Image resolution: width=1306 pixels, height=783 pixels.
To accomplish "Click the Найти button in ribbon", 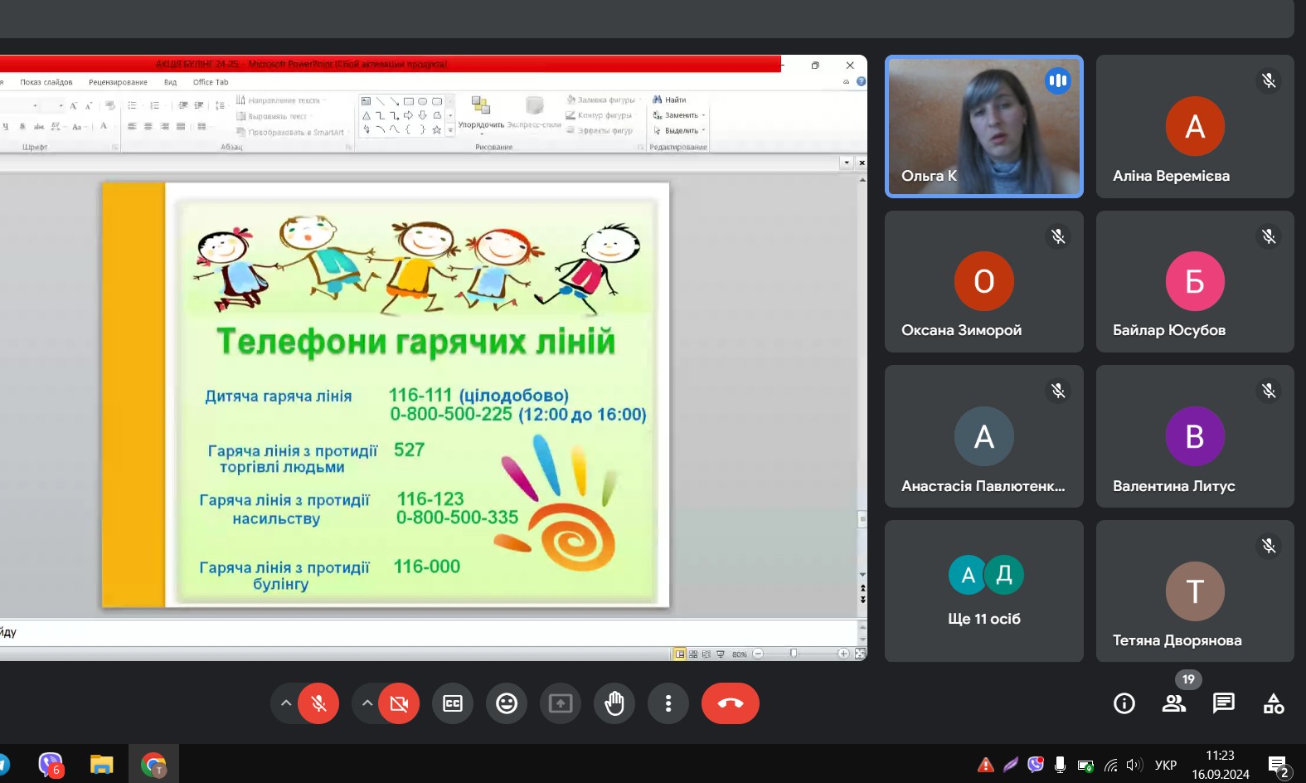I will coord(670,100).
